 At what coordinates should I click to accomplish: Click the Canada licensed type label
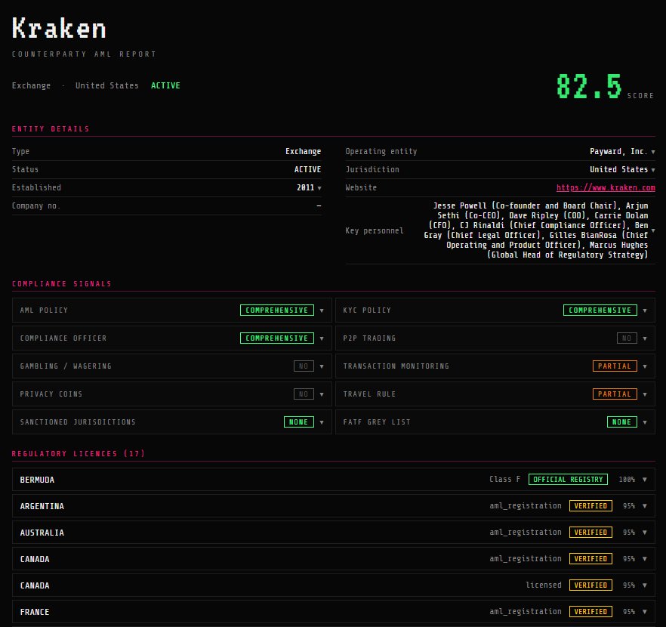[544, 585]
